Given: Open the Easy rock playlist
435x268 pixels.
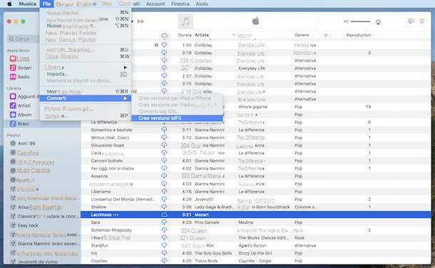Looking at the screenshot, I should coord(28,225).
